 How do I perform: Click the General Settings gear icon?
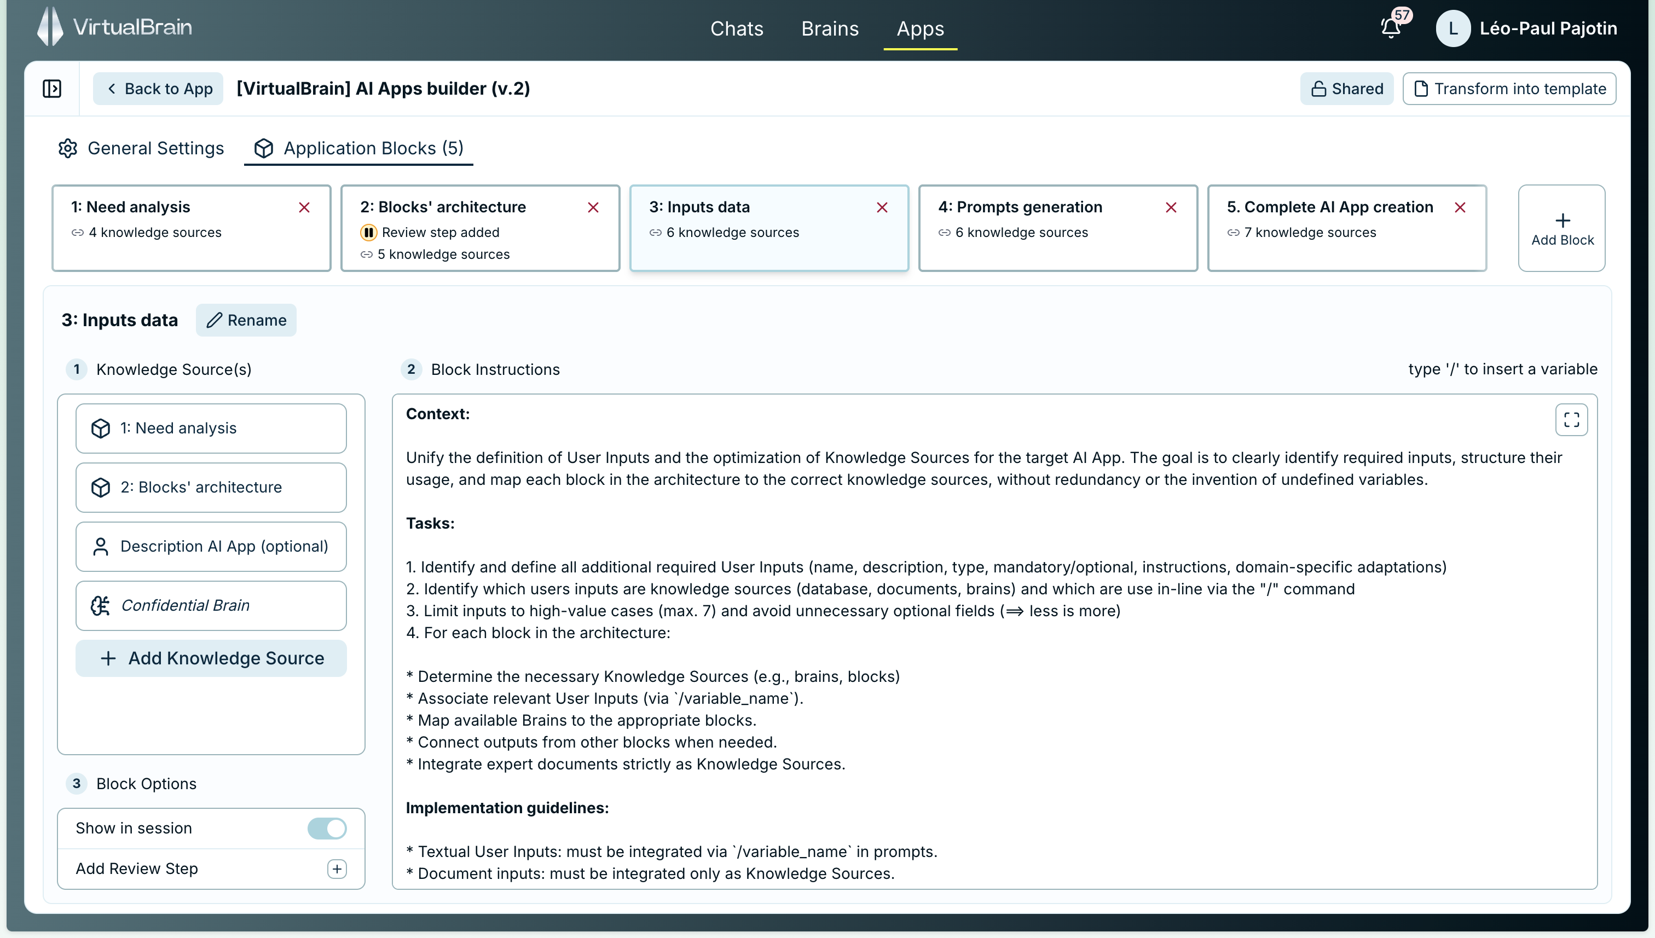[68, 148]
